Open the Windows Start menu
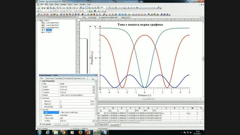Image resolution: width=240 pixels, height=135 pixels. pyautogui.click(x=39, y=132)
